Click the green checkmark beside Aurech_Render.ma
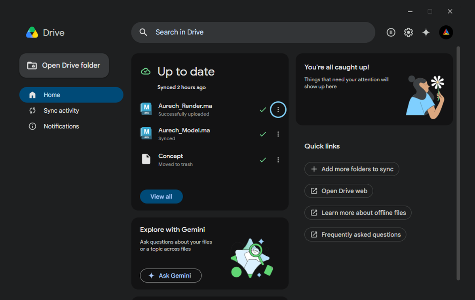The width and height of the screenshot is (475, 300). (262, 110)
